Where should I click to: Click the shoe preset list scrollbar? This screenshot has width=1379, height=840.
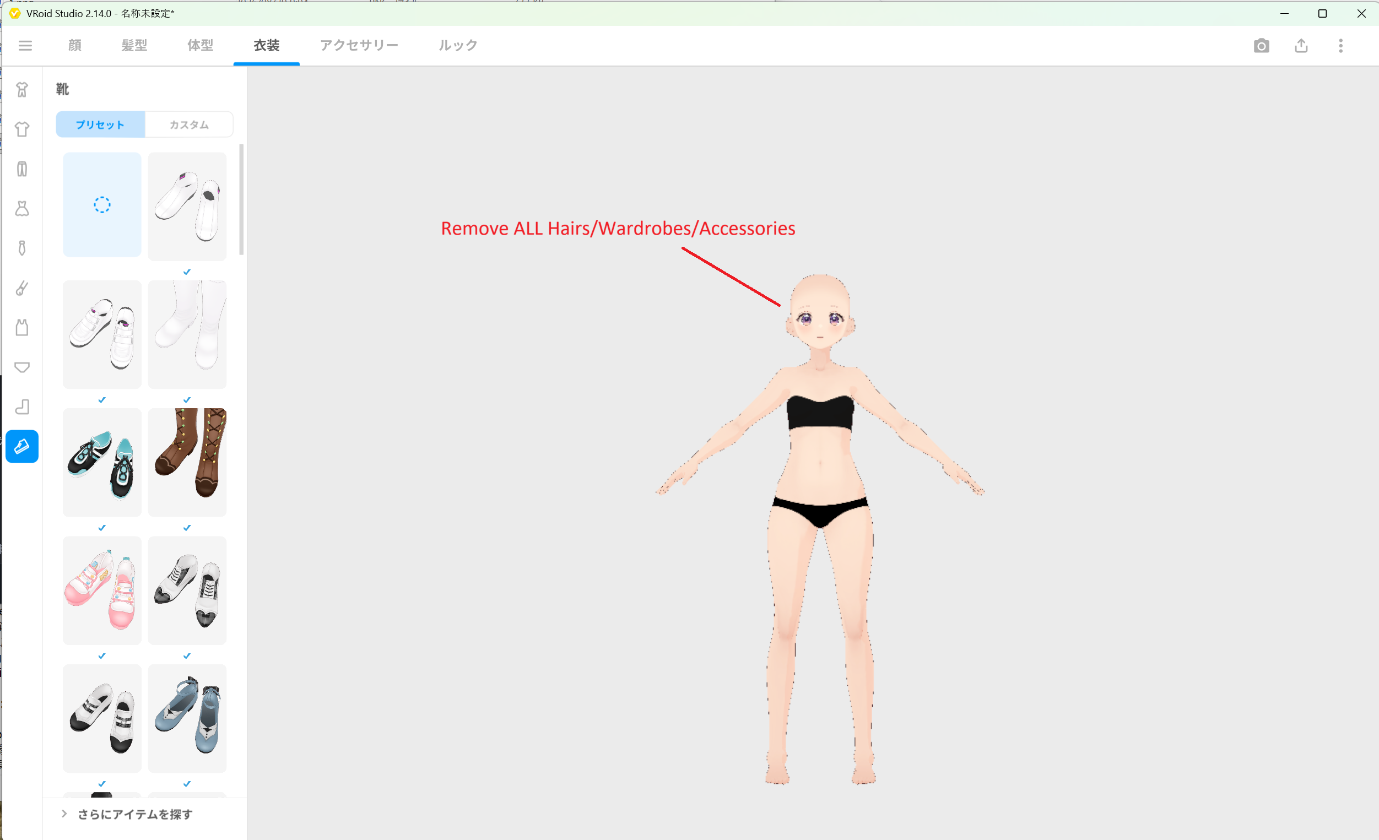point(241,200)
